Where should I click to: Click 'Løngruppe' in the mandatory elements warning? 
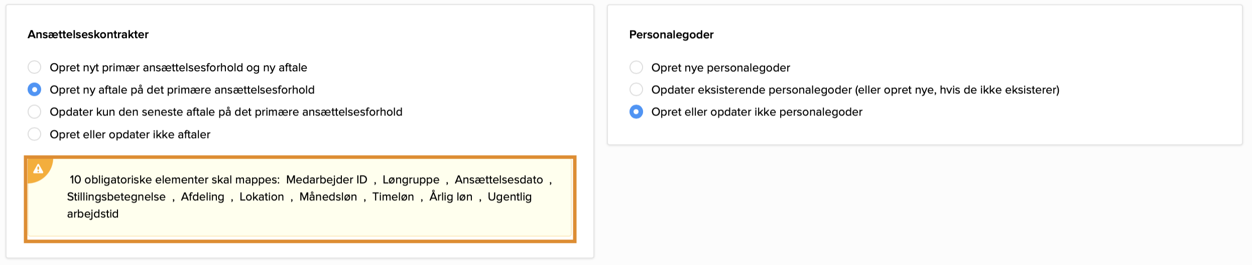coord(411,180)
